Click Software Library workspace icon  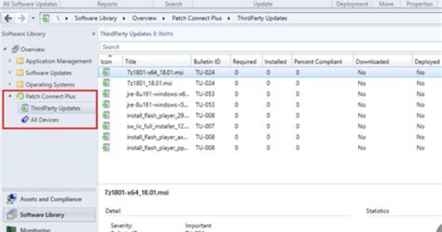[11, 215]
